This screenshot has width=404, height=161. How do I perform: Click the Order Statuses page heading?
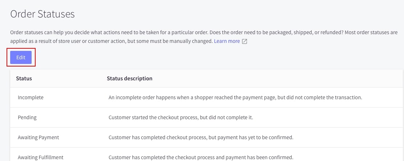click(43, 14)
